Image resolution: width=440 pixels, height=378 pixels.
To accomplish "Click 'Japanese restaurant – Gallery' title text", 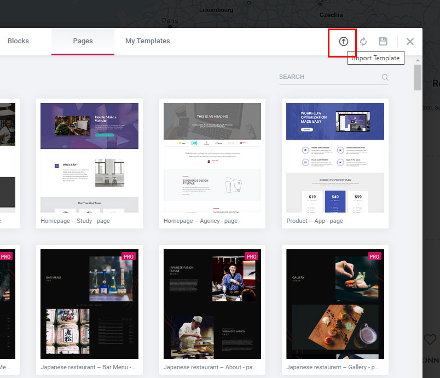I will (333, 368).
